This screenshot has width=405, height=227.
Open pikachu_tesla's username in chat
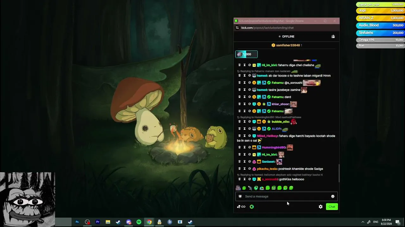tap(267, 169)
